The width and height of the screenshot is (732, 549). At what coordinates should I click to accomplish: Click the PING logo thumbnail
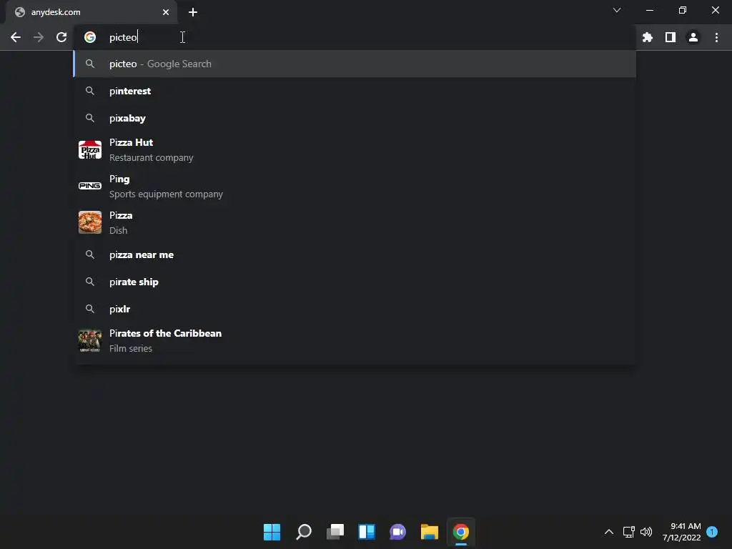90,186
